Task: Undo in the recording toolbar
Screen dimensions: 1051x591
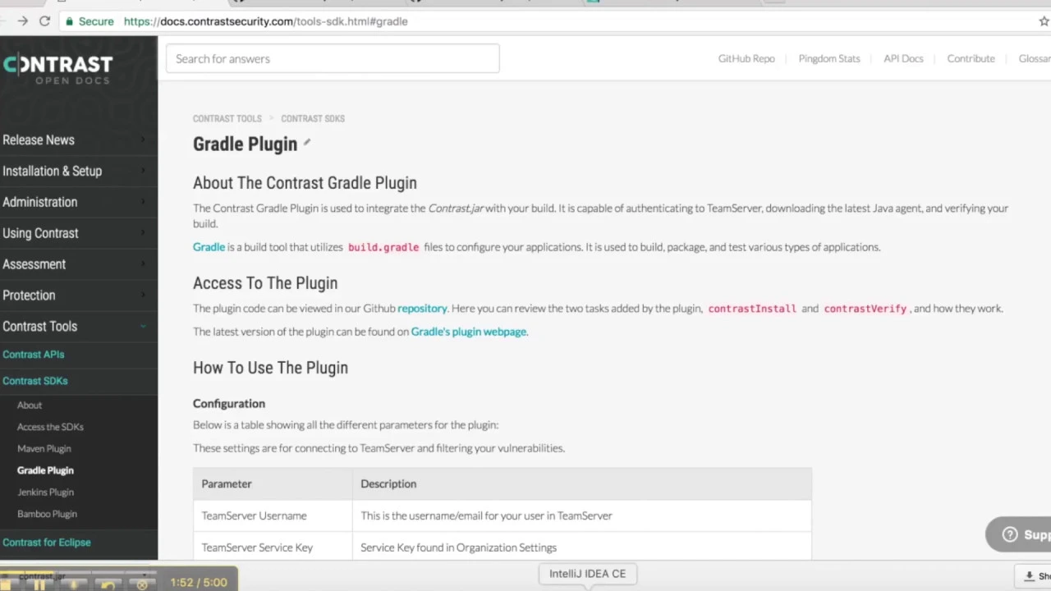Action: (108, 584)
